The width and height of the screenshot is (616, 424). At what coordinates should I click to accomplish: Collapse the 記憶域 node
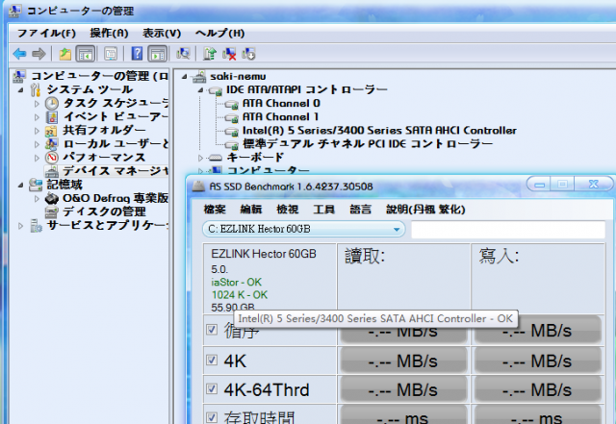point(21,185)
